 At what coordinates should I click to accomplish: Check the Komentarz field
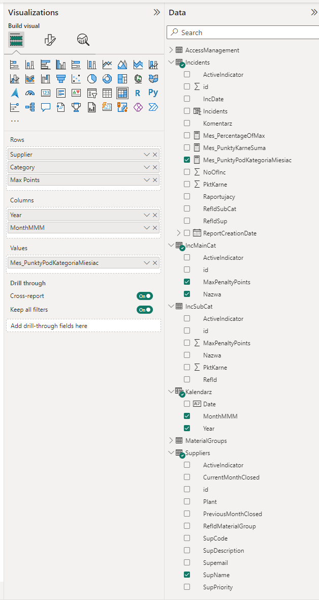187,123
